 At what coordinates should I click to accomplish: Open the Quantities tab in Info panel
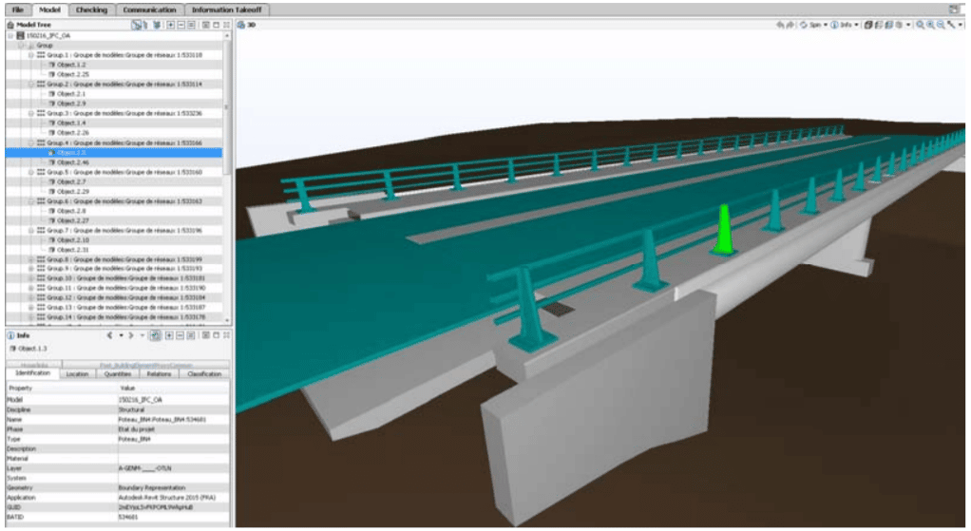coord(117,374)
